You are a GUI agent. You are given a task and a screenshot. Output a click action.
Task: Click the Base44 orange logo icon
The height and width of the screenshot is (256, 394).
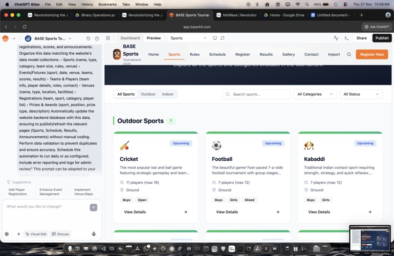tap(5, 39)
